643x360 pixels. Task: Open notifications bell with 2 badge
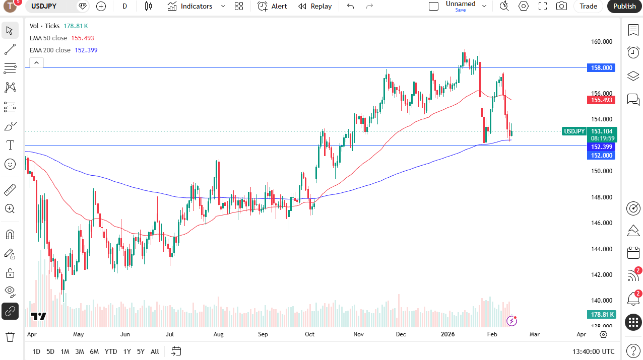point(633,299)
